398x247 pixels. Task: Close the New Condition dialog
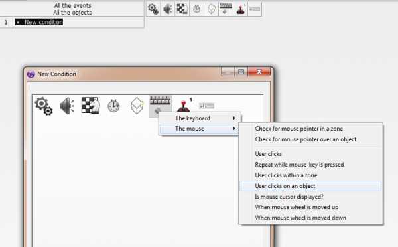[x=259, y=72]
